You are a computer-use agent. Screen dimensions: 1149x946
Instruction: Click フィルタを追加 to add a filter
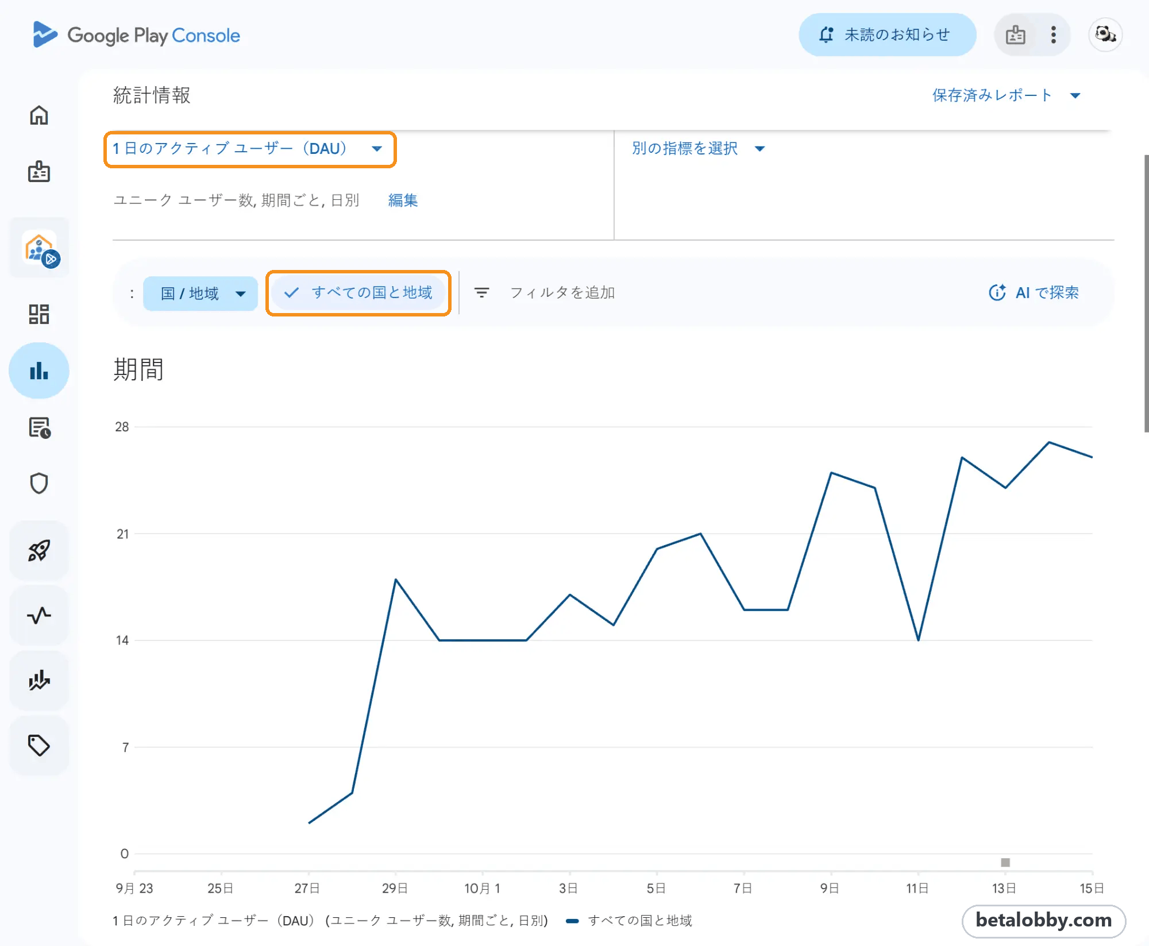[562, 293]
